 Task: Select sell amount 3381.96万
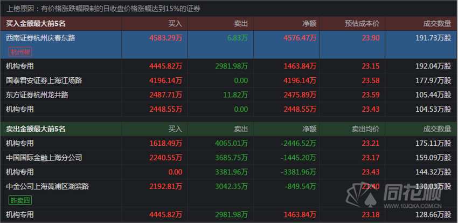pos(232,172)
